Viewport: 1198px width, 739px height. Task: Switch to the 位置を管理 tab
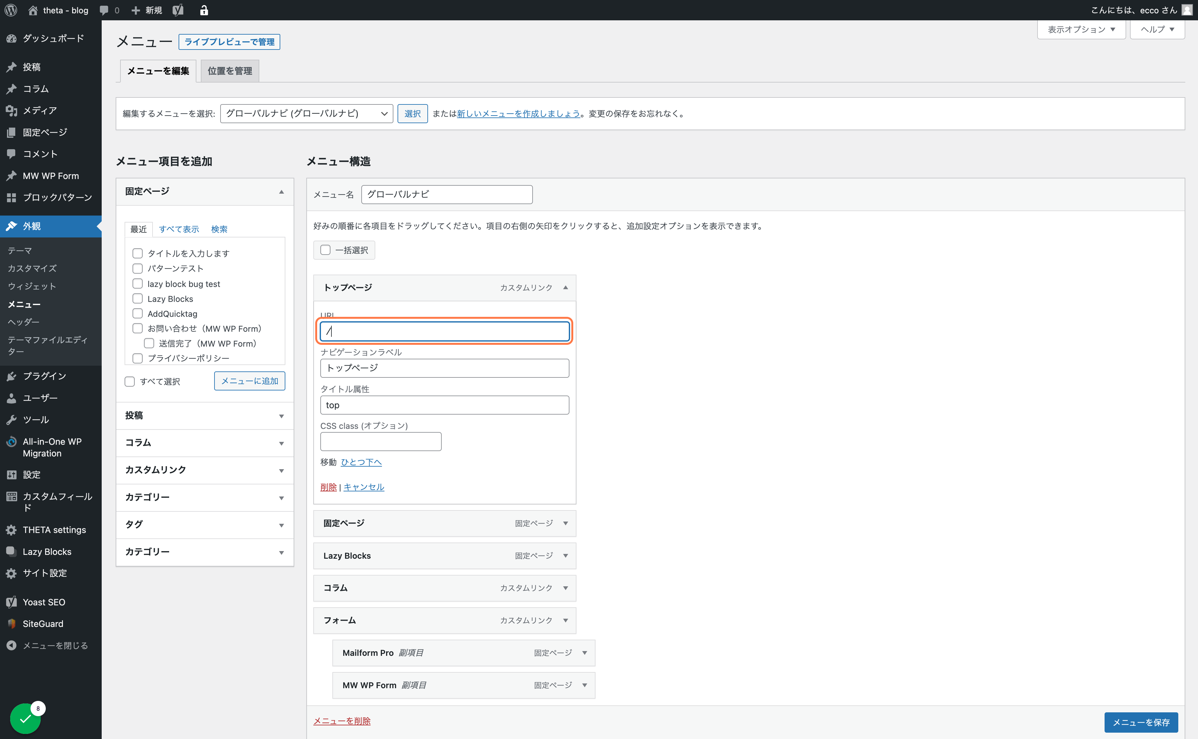pos(230,71)
